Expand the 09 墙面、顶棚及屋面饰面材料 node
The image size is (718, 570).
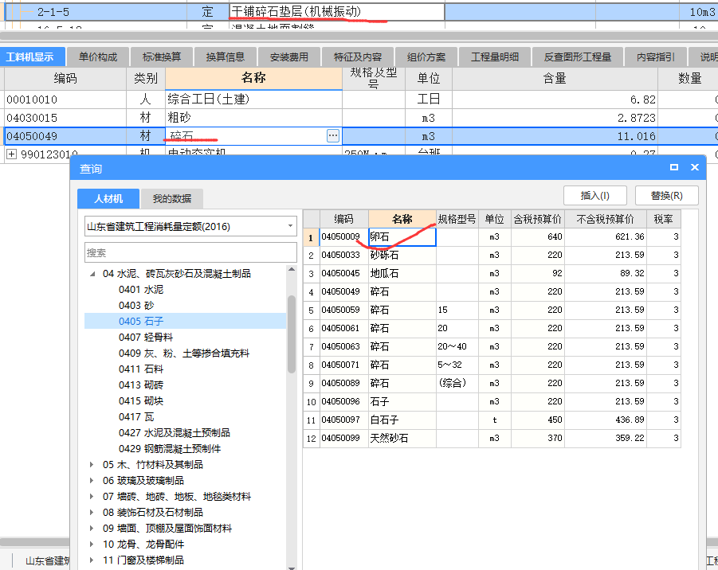(92, 529)
